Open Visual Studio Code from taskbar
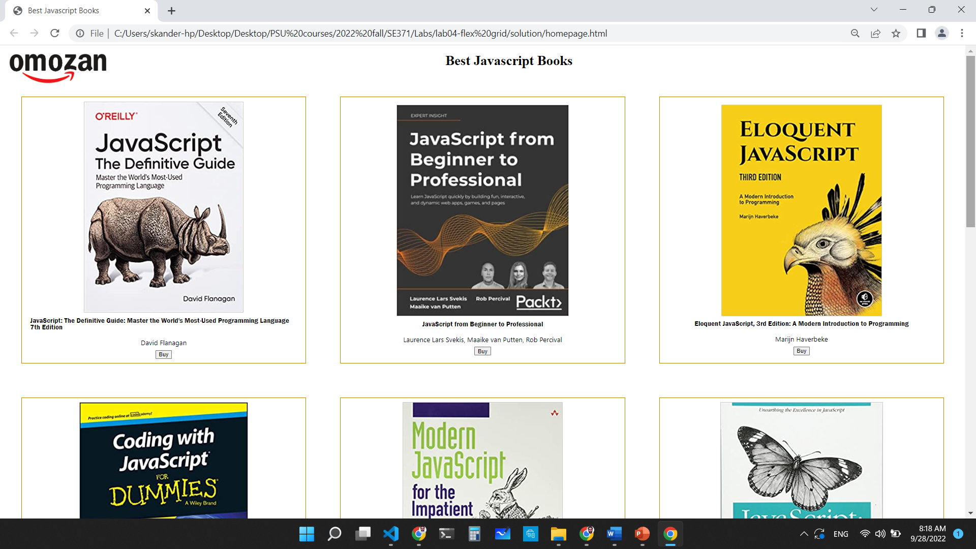 pyautogui.click(x=390, y=534)
